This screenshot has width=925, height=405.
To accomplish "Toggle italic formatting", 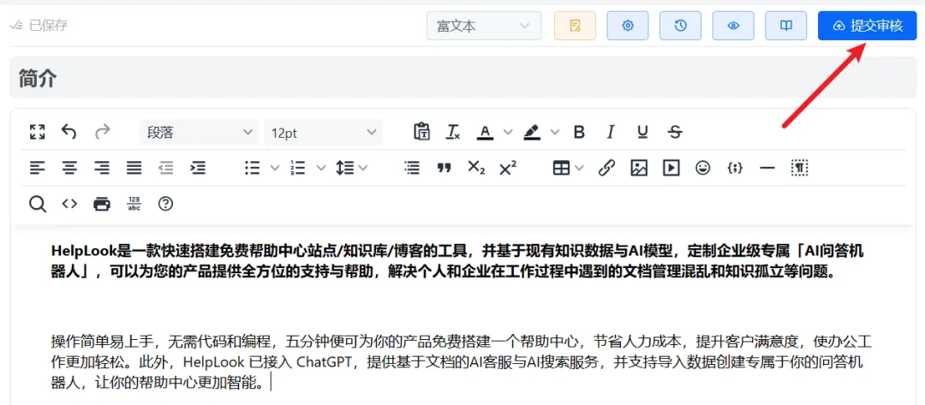I will [612, 132].
